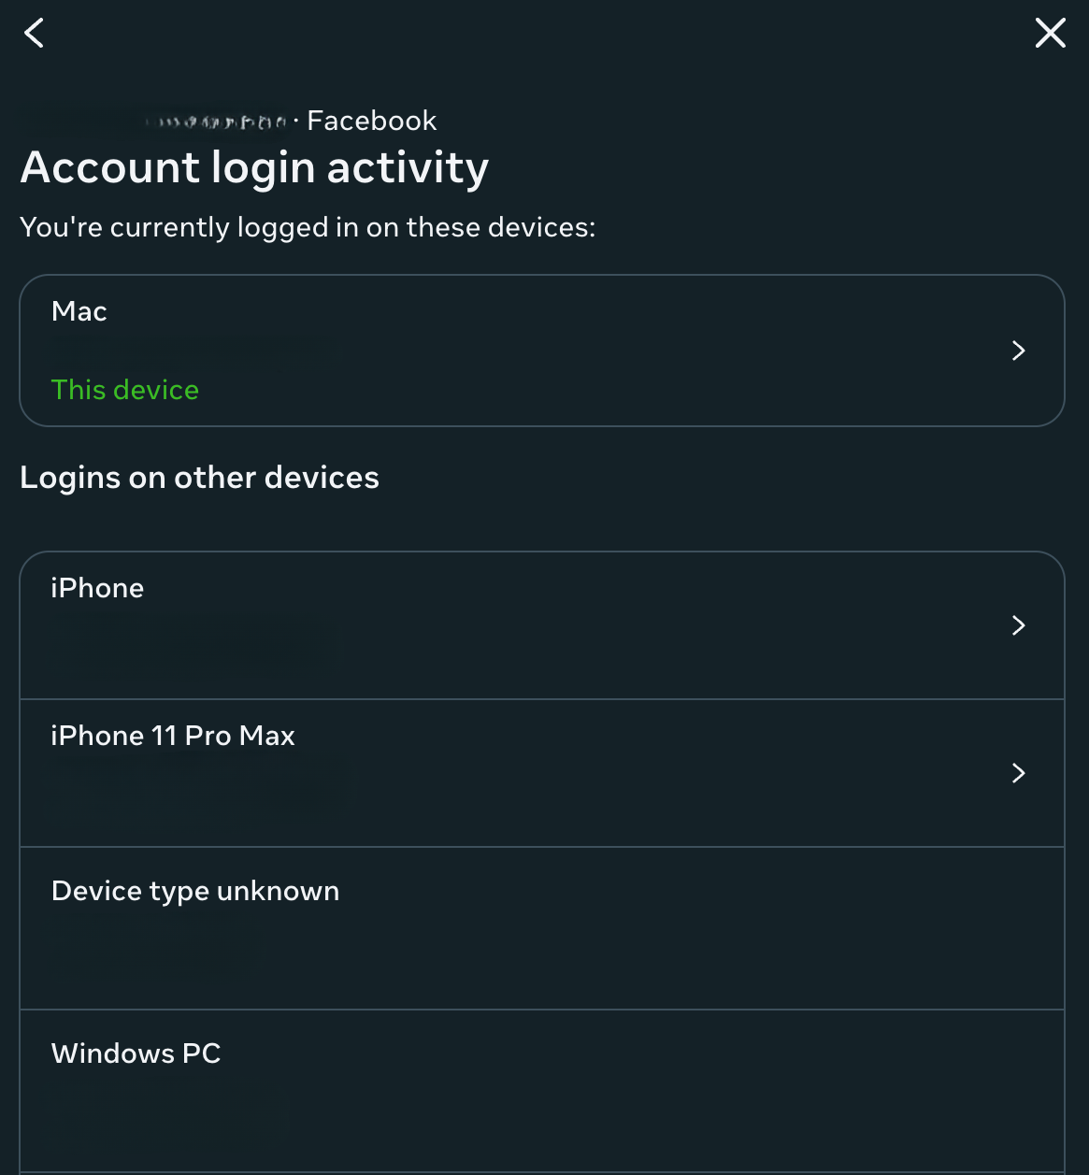The height and width of the screenshot is (1175, 1089).
Task: Select the Windows PC login entry
Action: point(542,1084)
